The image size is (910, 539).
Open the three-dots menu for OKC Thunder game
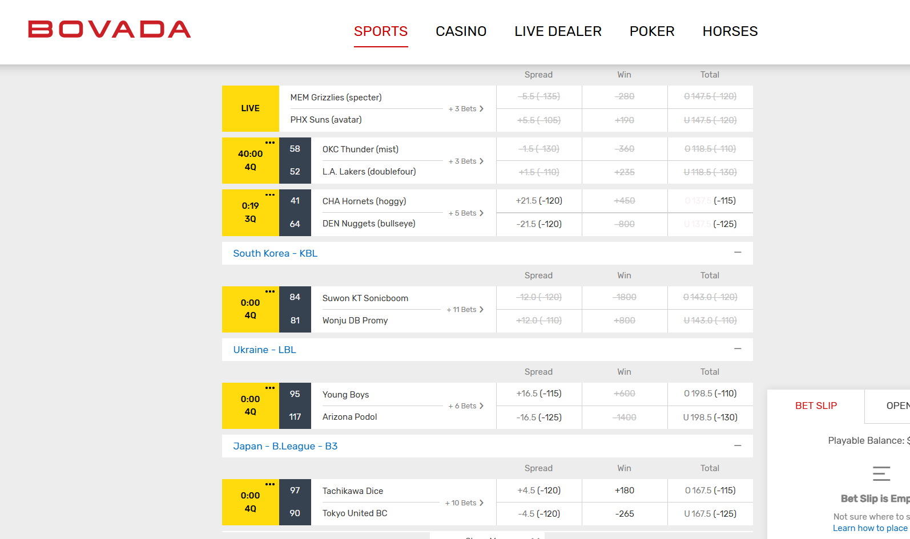pyautogui.click(x=270, y=143)
